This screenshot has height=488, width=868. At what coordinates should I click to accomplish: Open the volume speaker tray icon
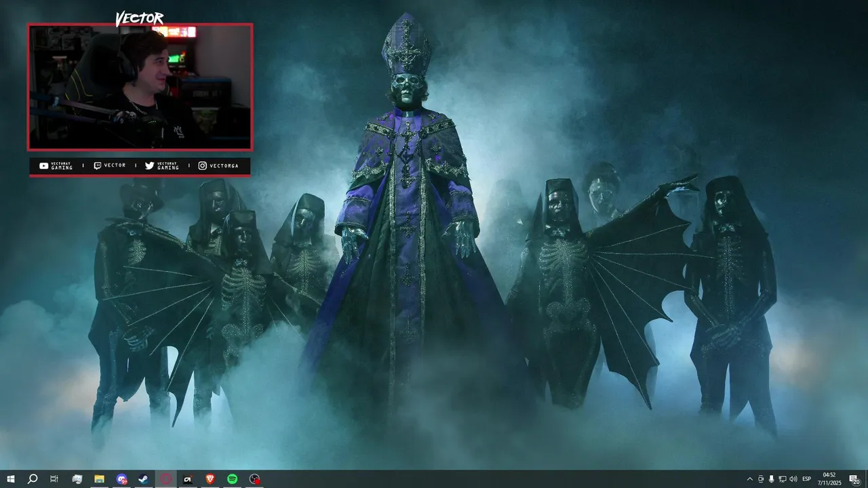click(793, 479)
